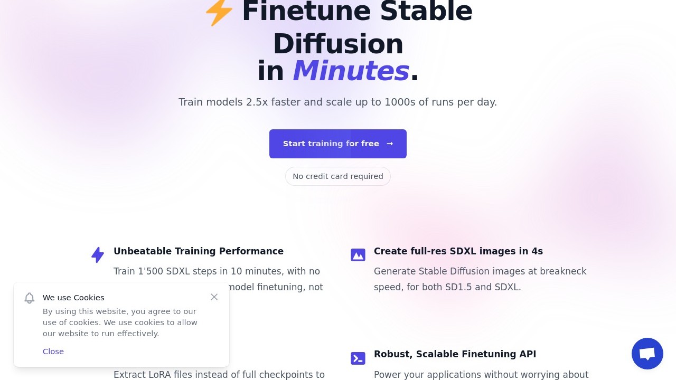Dismiss cookie notice with X icon

(214, 297)
